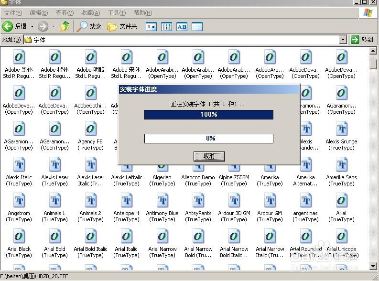Image resolution: width=379 pixels, height=281 pixels.
Task: Select the Amerika Sans font icon
Action: (342, 164)
